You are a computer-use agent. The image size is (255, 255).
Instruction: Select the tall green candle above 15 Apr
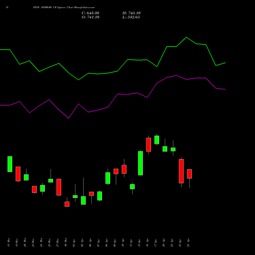click(x=140, y=163)
